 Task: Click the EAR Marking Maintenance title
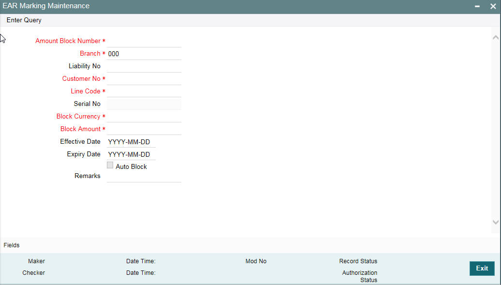tap(46, 6)
